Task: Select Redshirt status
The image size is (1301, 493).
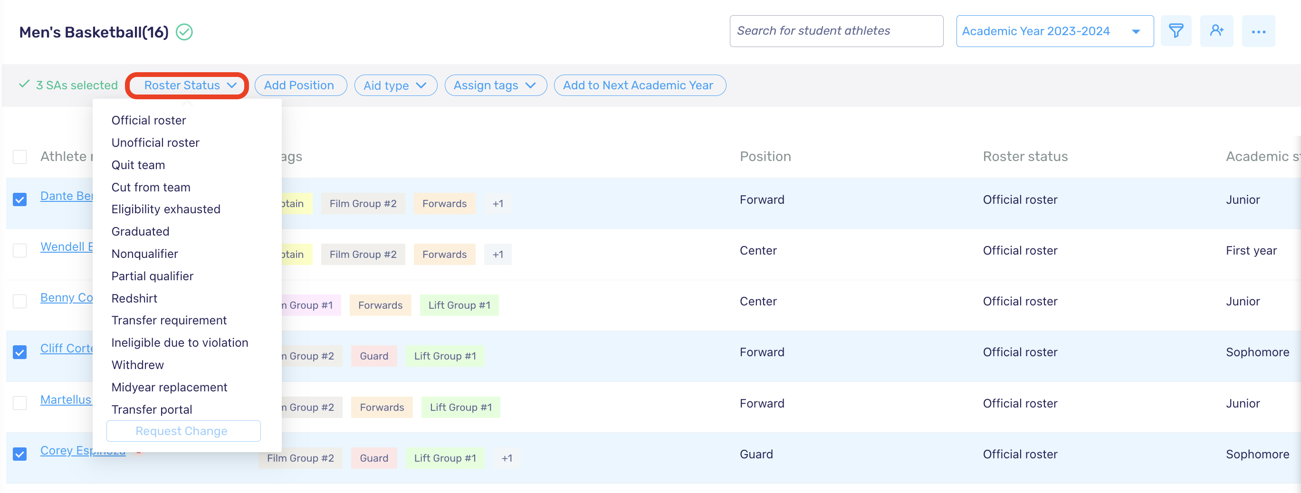Action: 134,298
